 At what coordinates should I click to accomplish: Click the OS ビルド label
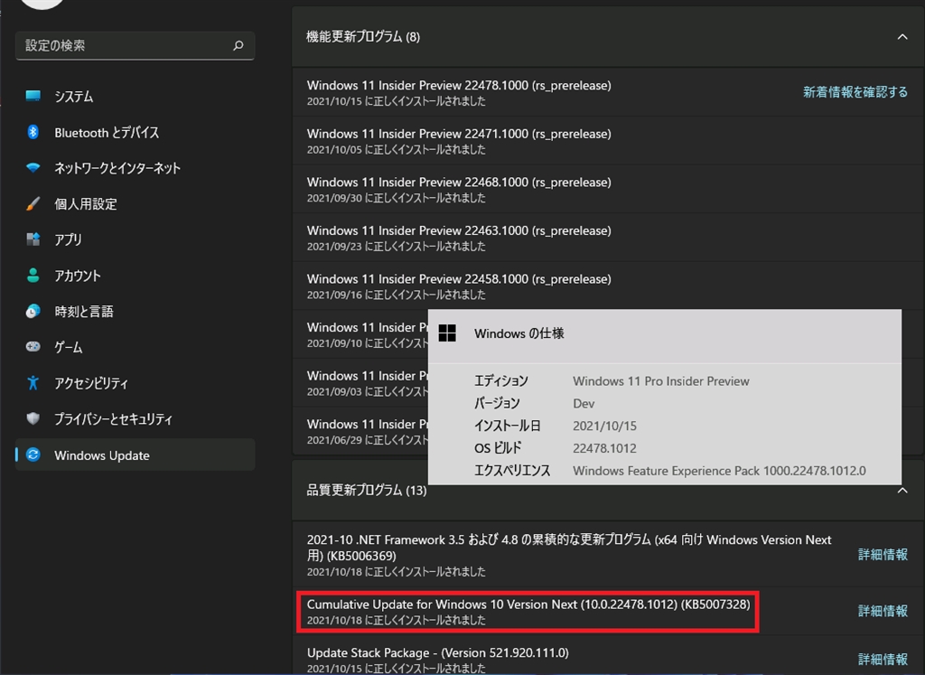498,448
